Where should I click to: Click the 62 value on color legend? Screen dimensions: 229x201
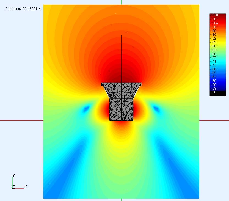tap(214, 77)
